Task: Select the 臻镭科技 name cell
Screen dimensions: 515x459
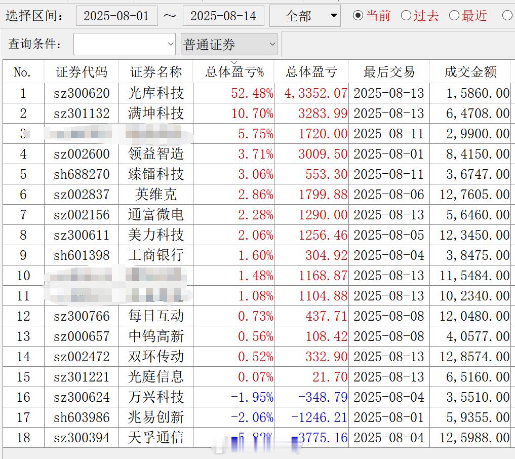Action: (x=156, y=174)
